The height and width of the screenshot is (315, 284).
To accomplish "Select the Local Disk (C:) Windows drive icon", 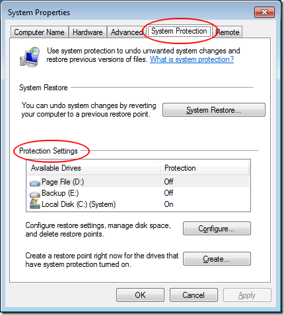I will 35,204.
